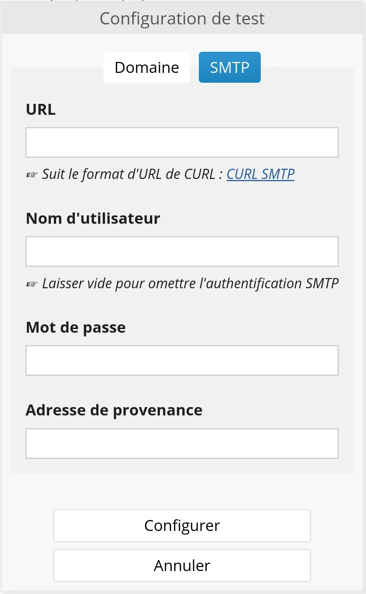The image size is (366, 594).
Task: Open the CURL SMTP link
Action: point(260,174)
